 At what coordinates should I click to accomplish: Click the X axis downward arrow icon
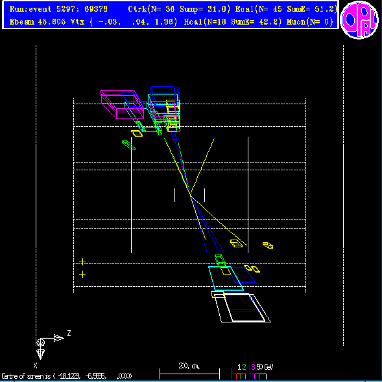[x=40, y=354]
